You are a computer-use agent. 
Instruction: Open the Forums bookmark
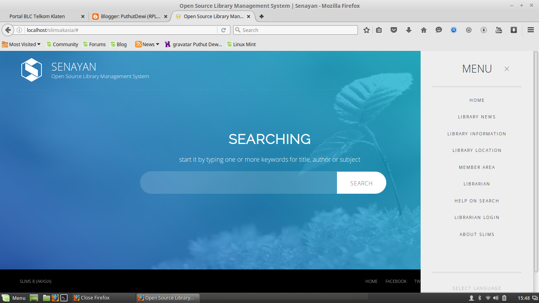tap(94, 44)
